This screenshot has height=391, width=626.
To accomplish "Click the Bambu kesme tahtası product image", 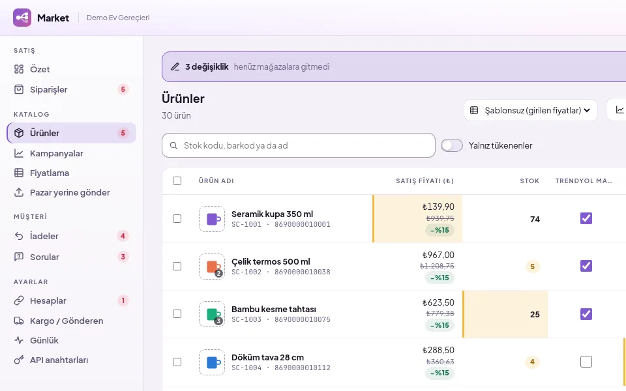I will point(211,314).
